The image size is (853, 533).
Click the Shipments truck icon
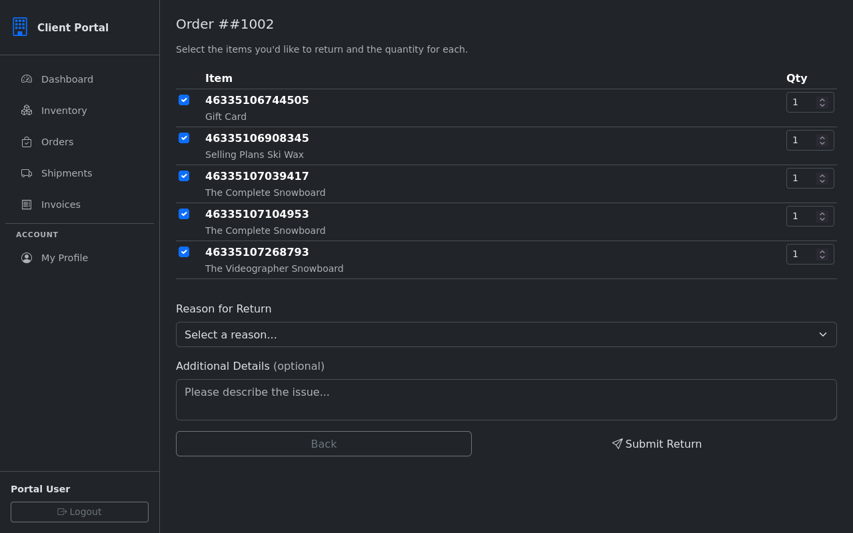(27, 173)
